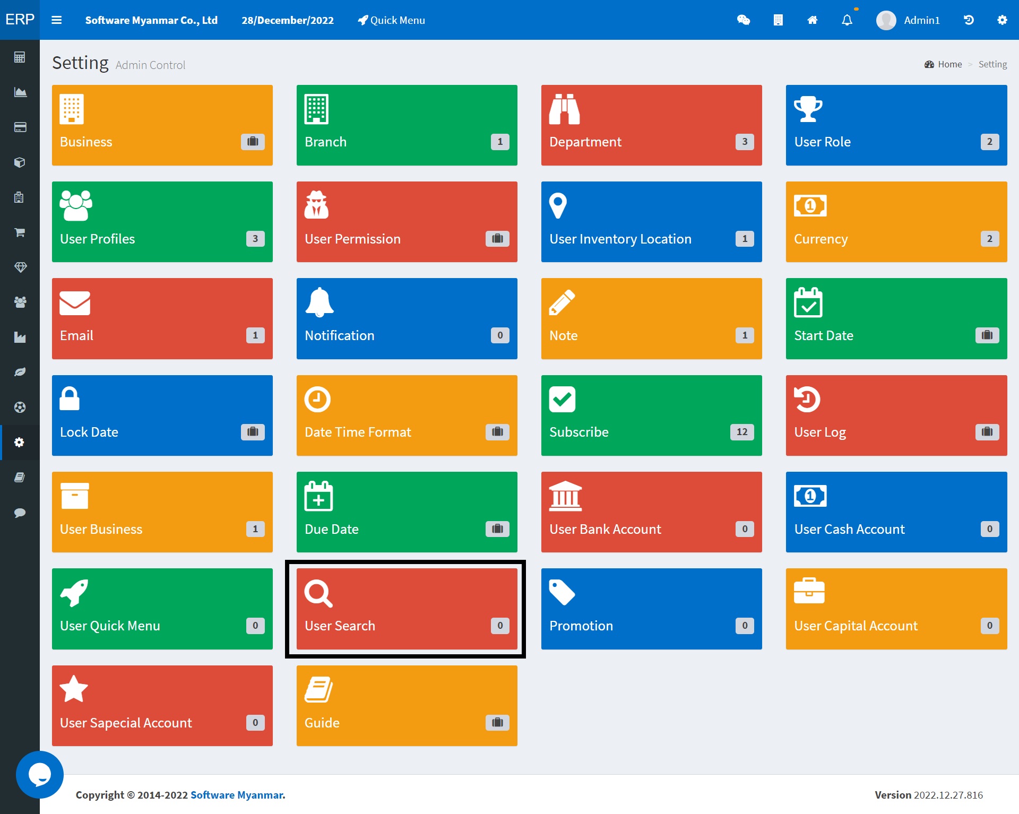Toggle the hamburger sidebar menu
The width and height of the screenshot is (1019, 814).
tap(56, 20)
